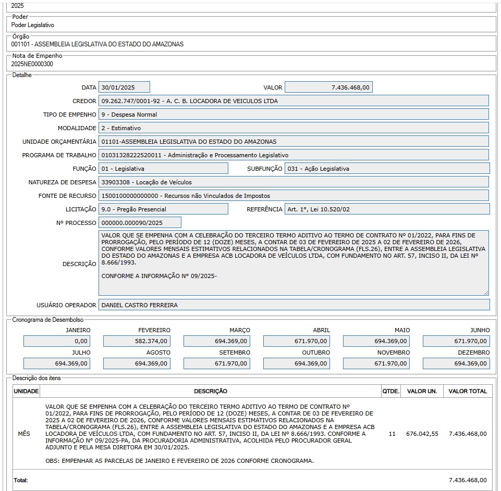Screen dimensions: 501x491
Task: Grab the DESCRIÇÃO text area resize handle
Action: [486, 293]
